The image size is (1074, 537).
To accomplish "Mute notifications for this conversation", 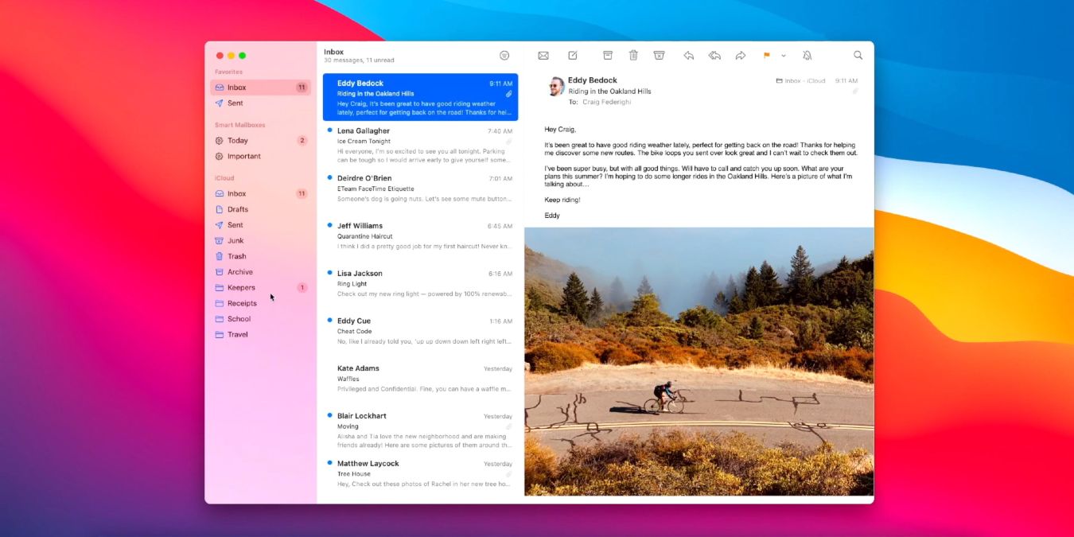I will click(807, 55).
